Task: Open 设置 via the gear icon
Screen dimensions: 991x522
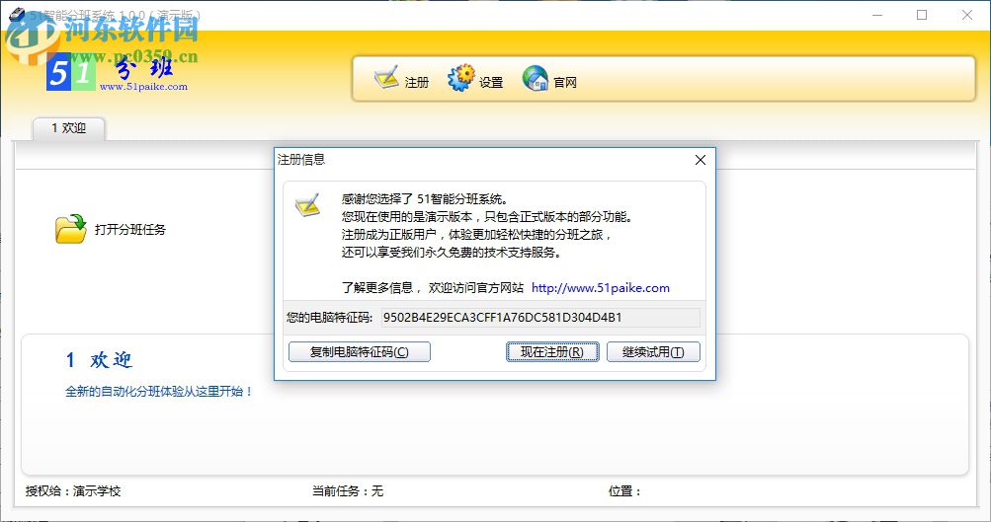Action: 460,78
